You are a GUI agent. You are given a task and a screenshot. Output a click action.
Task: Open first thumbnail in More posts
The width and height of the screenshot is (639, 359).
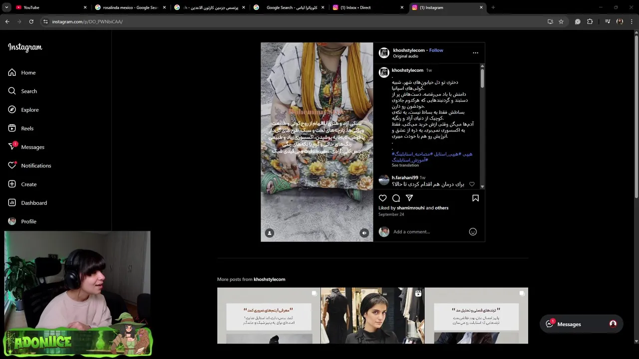tap(269, 316)
